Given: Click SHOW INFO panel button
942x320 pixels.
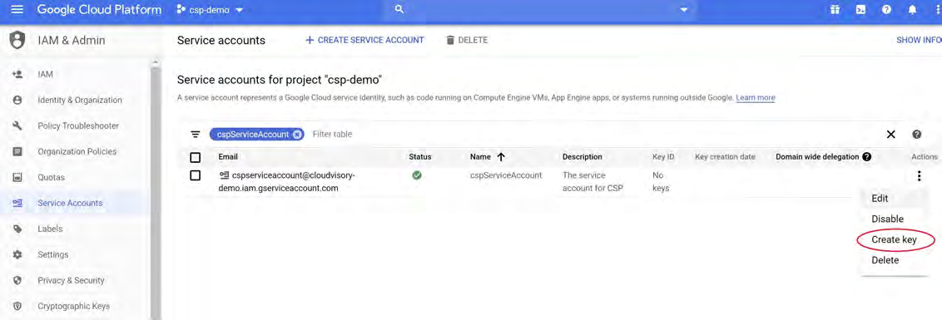Looking at the screenshot, I should (919, 40).
